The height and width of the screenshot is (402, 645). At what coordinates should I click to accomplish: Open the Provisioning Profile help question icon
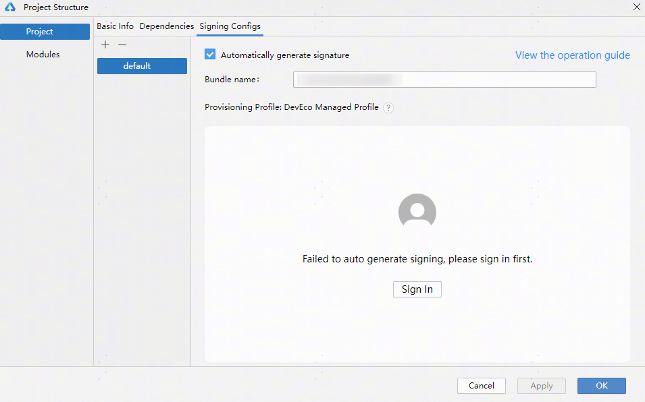388,108
